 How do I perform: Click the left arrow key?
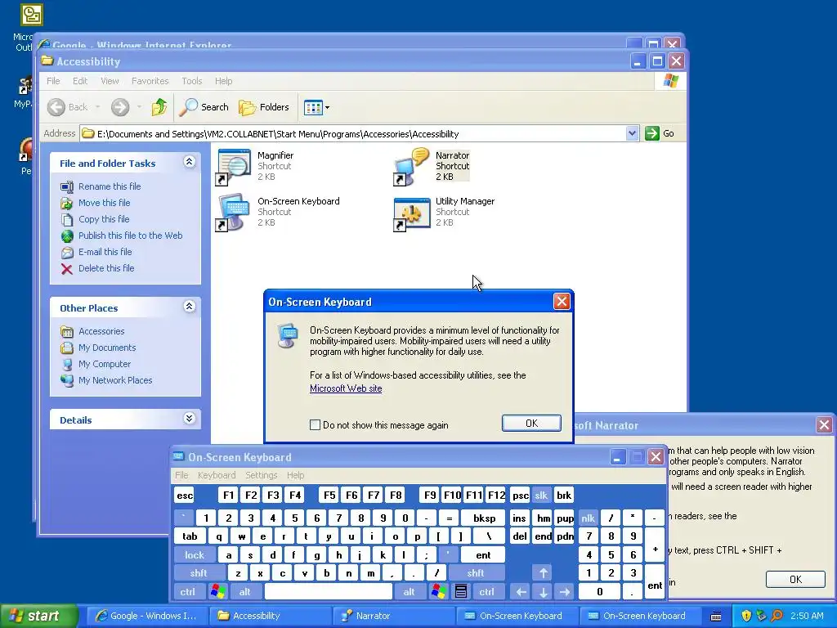(x=521, y=592)
